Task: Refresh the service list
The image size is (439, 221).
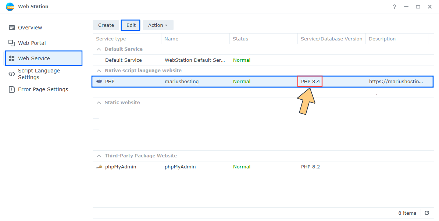Action: click(x=426, y=213)
